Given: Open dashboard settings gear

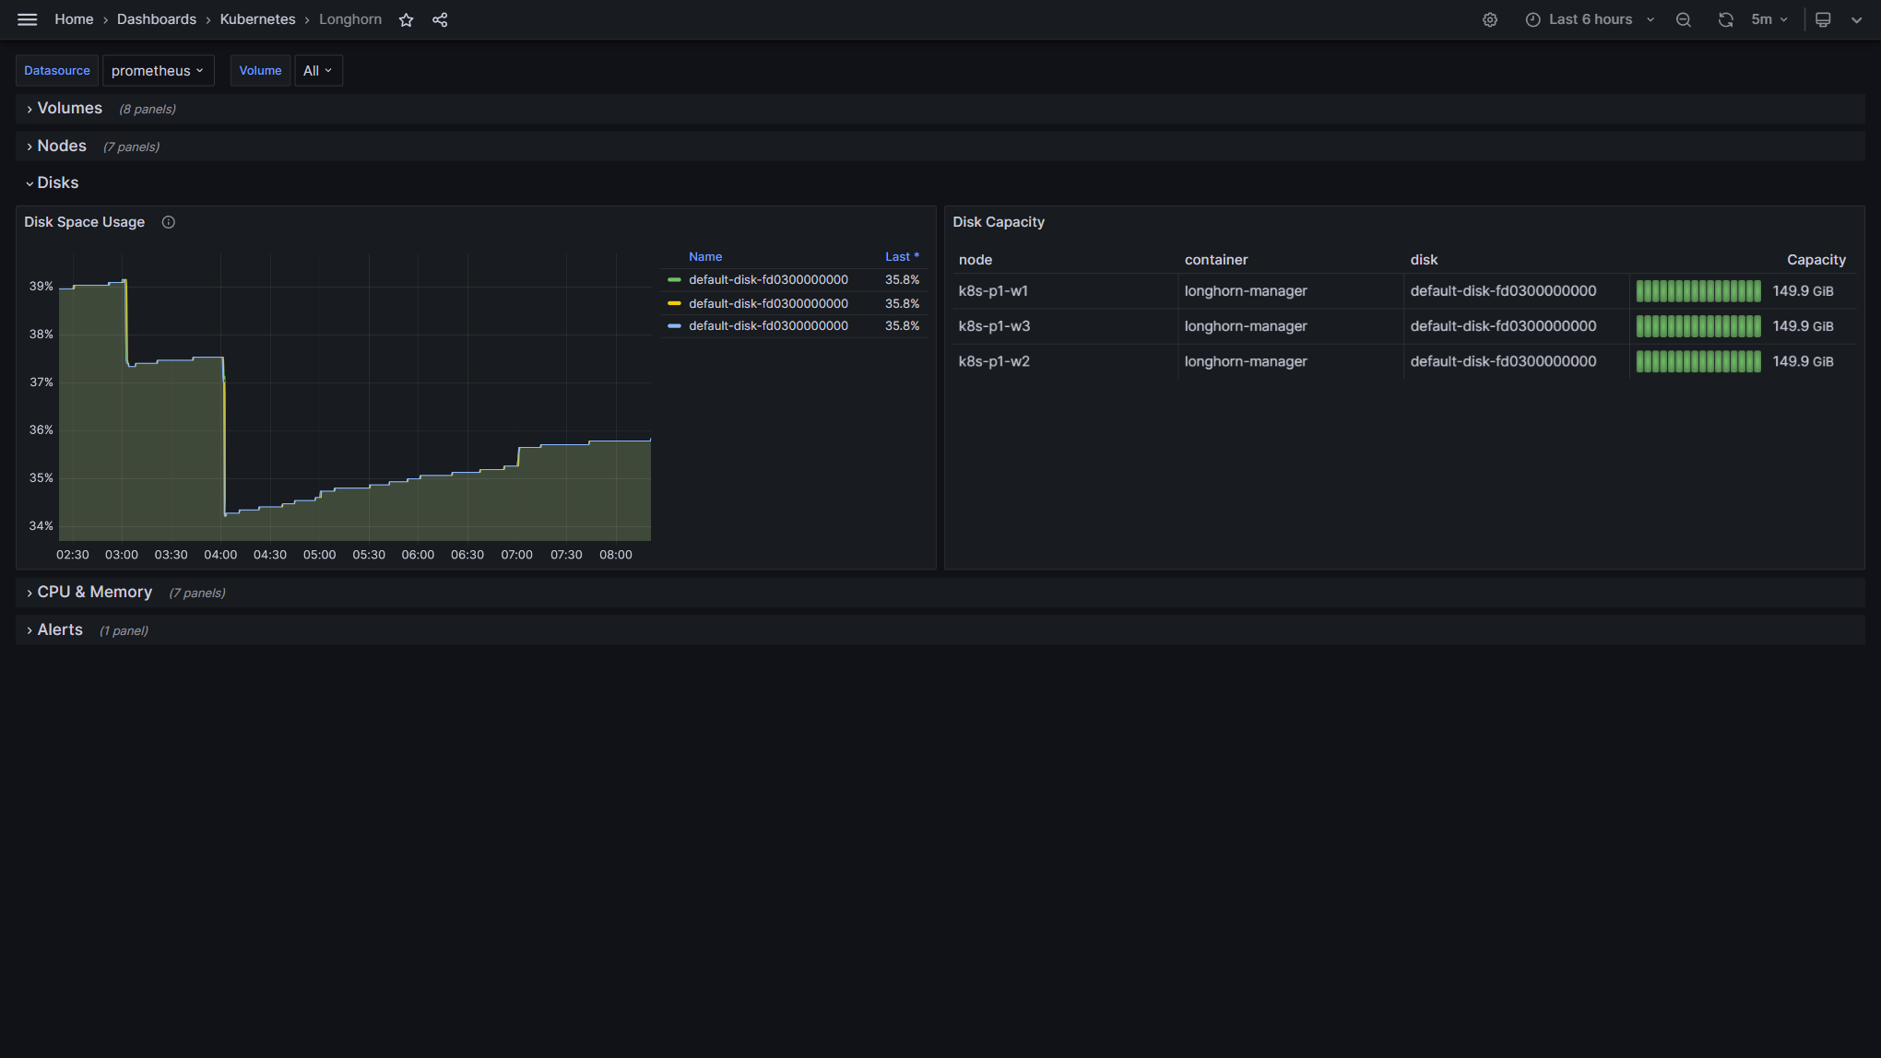Looking at the screenshot, I should pyautogui.click(x=1490, y=19).
